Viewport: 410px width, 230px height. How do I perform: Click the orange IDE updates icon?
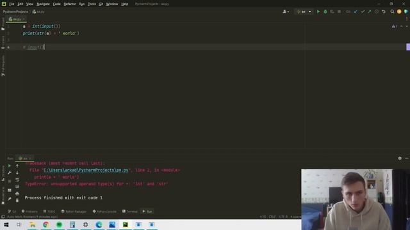(x=399, y=11)
